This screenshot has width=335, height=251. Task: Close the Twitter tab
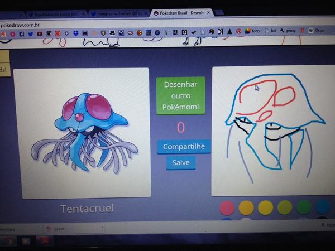[x=146, y=13]
